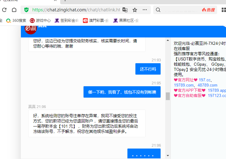Screen dimensions: 226x159
Task: Open the address bar more options menu
Action: click(145, 10)
